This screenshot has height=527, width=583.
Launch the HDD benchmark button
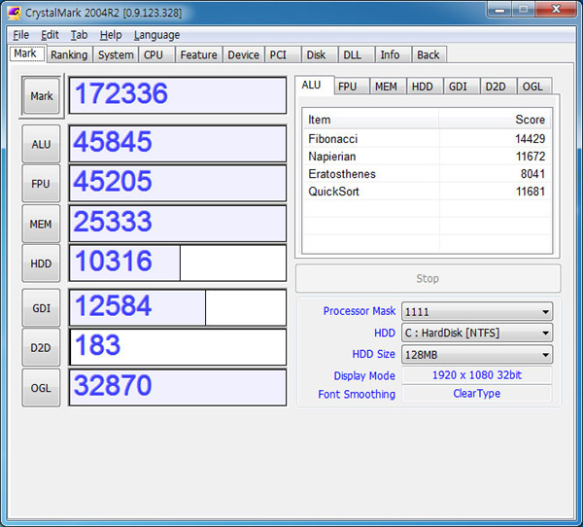pyautogui.click(x=41, y=263)
